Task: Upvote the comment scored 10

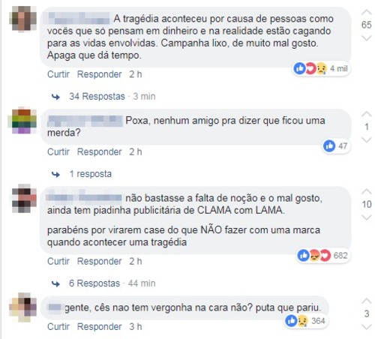Action: pyautogui.click(x=367, y=192)
